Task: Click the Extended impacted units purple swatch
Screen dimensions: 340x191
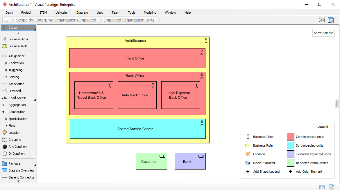Action: click(x=290, y=154)
